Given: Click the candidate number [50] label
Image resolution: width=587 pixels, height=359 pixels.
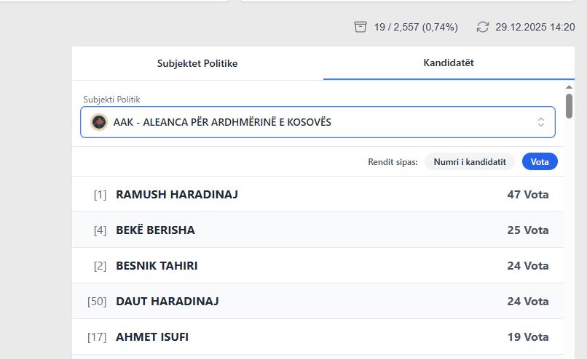Looking at the screenshot, I should coord(97,302).
